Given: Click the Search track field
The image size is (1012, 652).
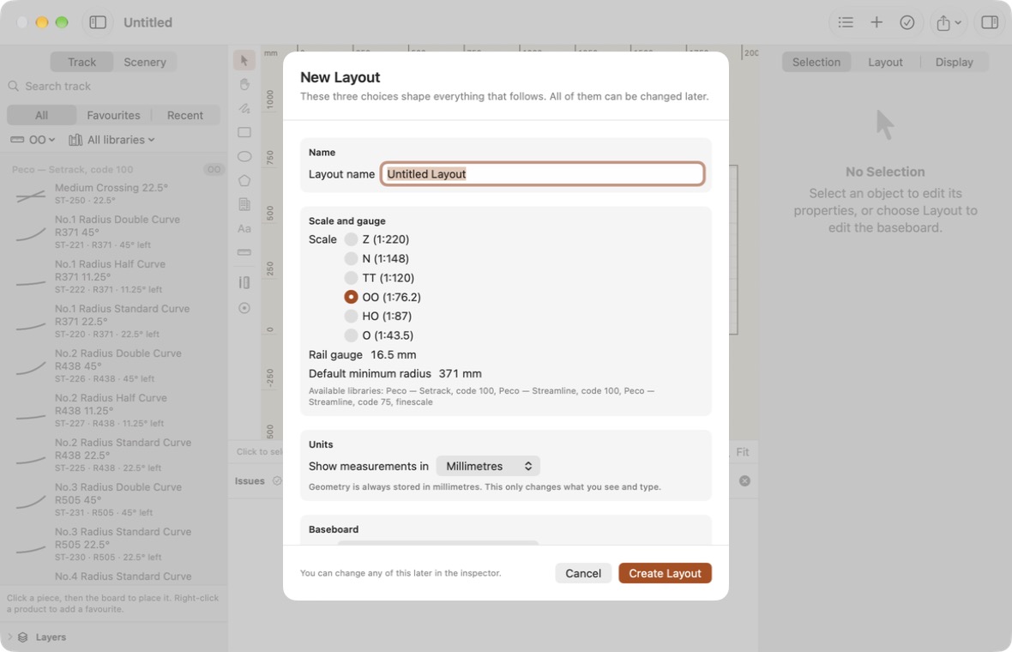Looking at the screenshot, I should 113,87.
